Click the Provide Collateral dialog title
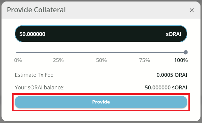Image resolution: width=202 pixels, height=123 pixels. point(36,10)
